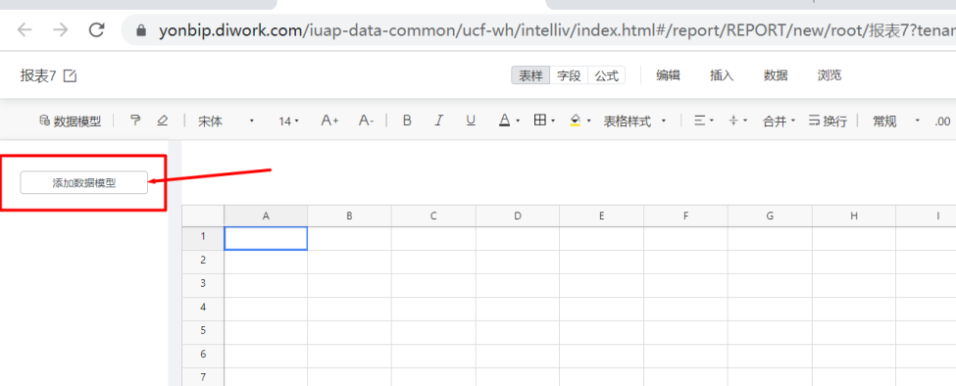The width and height of the screenshot is (956, 386).
Task: Decrease font size with A- icon
Action: tap(366, 121)
